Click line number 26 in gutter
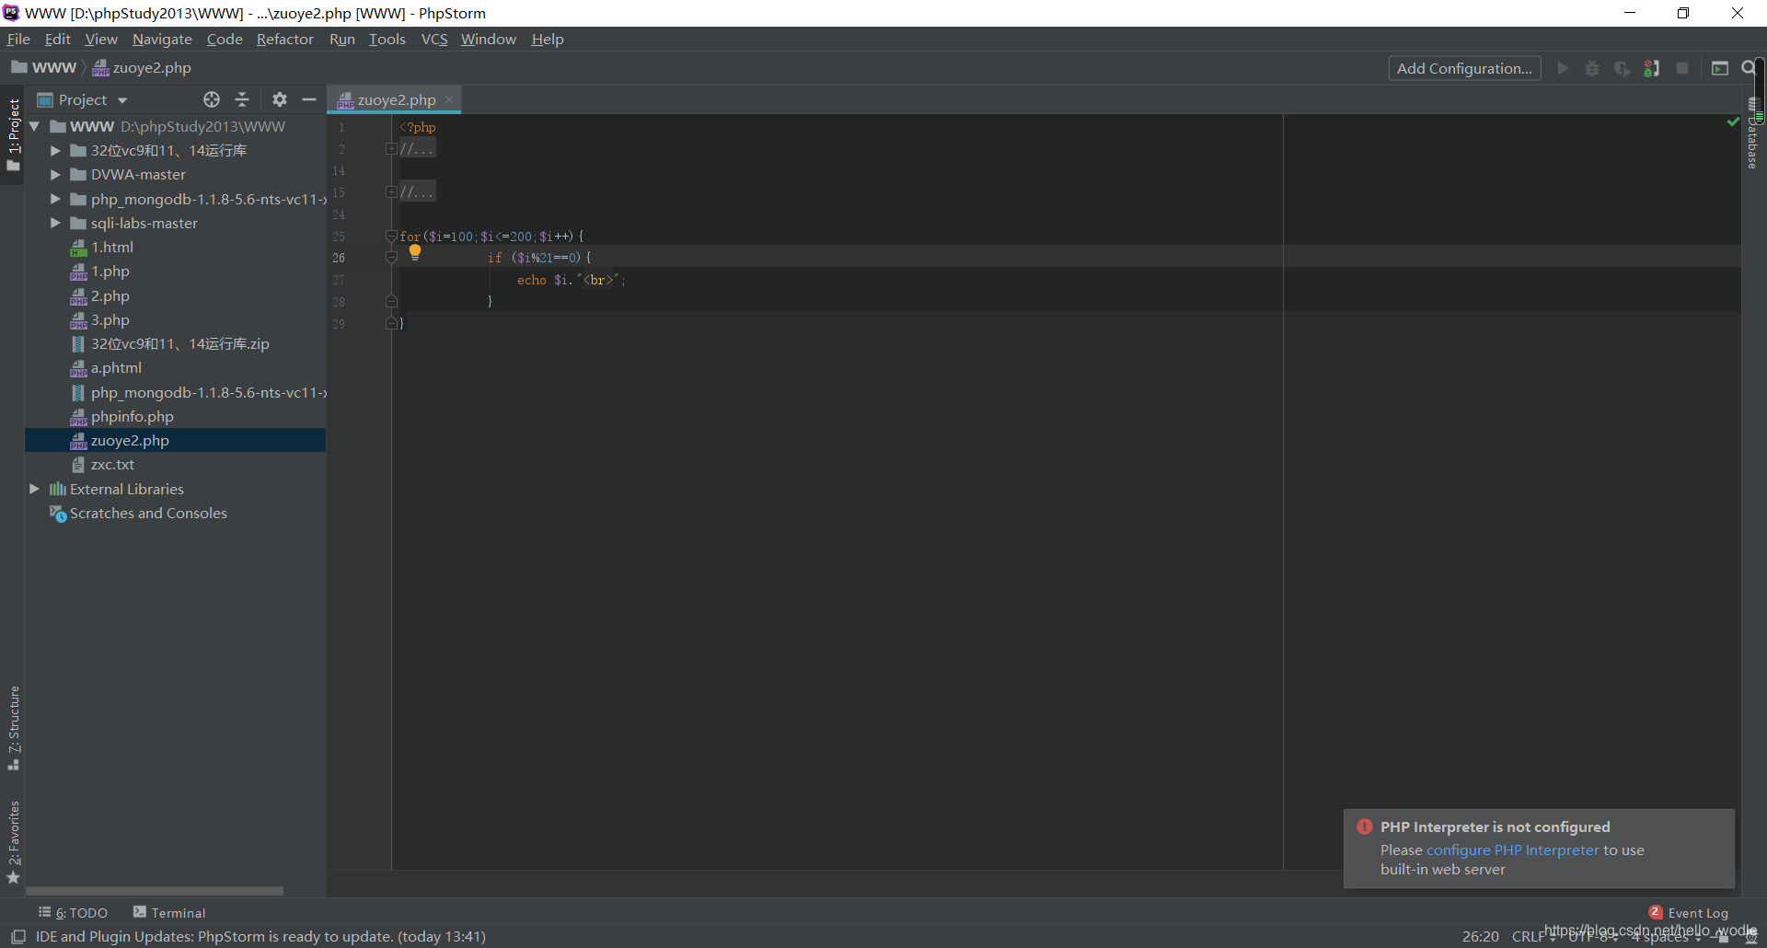The image size is (1767, 948). pyautogui.click(x=339, y=258)
